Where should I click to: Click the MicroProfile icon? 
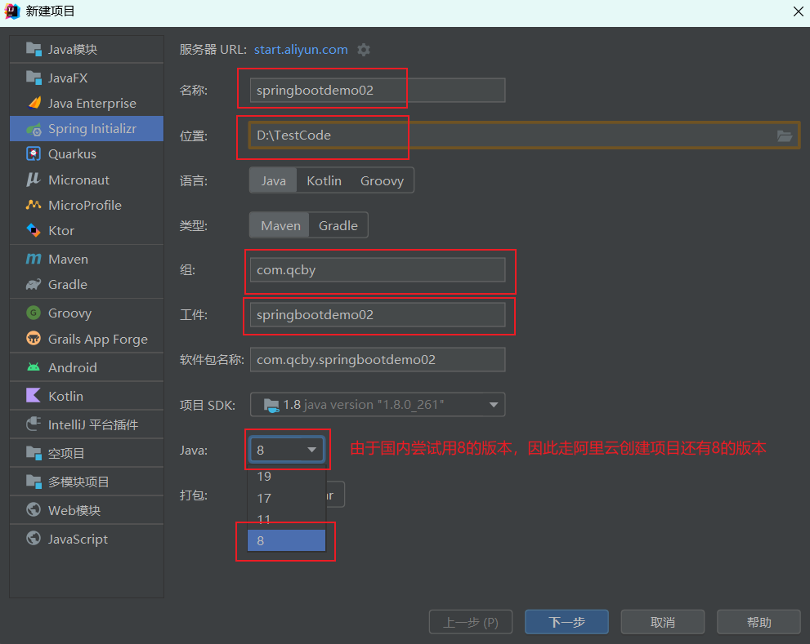(x=34, y=205)
